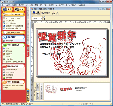Click the 戻す undo arrow icon
Viewport: 113px width, 106px height.
coord(53,13)
